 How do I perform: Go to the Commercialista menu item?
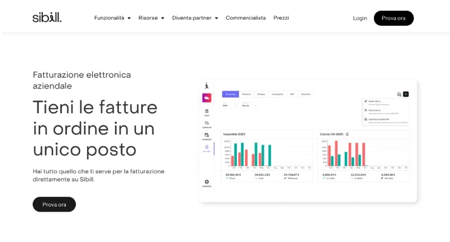[245, 18]
